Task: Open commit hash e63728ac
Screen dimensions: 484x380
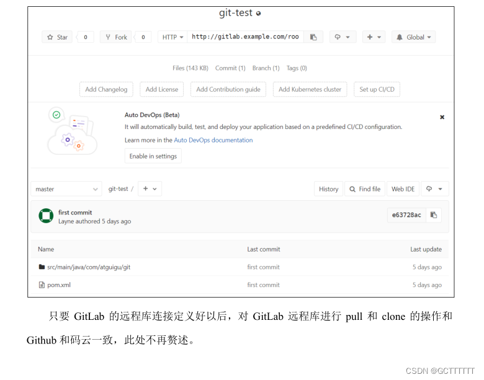Action: coord(406,215)
